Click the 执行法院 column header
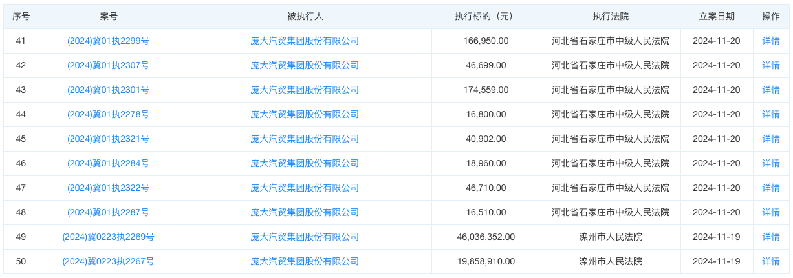This screenshot has height=278, width=793. click(x=611, y=16)
